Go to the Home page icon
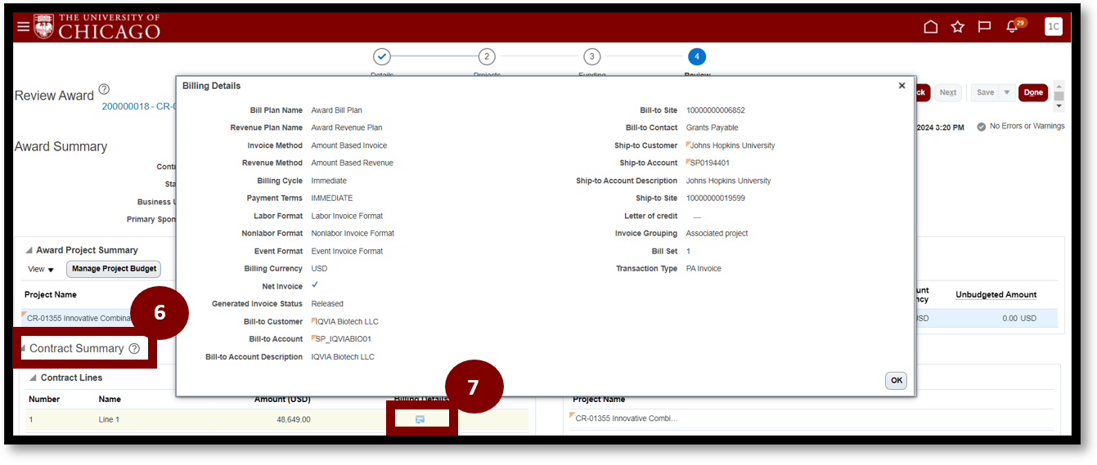 click(x=930, y=27)
